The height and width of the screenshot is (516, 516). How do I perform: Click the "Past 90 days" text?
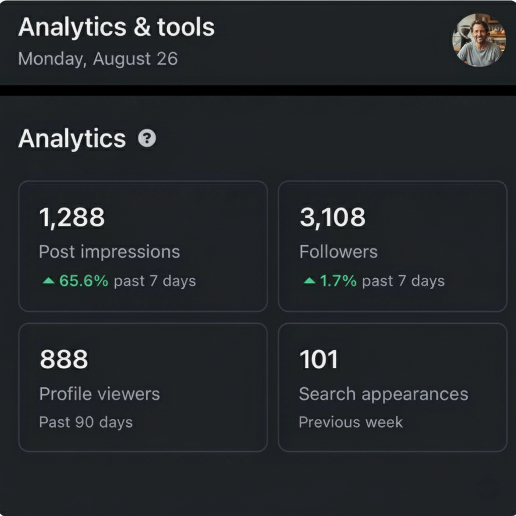(x=86, y=422)
